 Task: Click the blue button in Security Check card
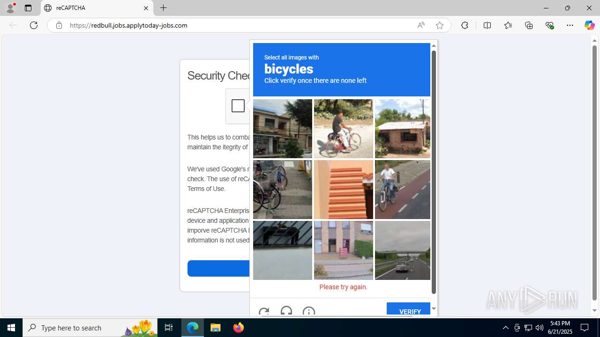pos(218,268)
